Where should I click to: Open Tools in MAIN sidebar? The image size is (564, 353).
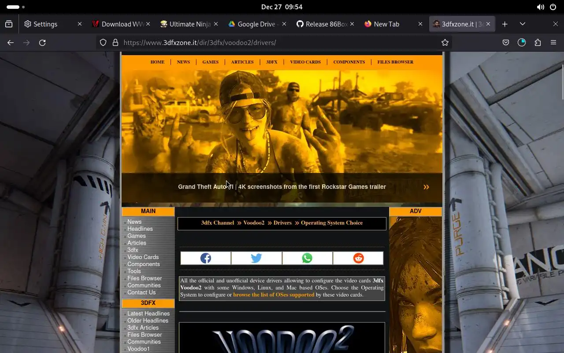tap(134, 271)
